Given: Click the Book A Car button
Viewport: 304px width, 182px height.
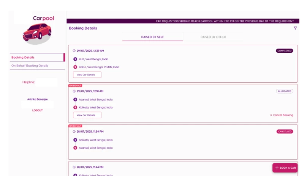Looking at the screenshot, I should (285, 168).
